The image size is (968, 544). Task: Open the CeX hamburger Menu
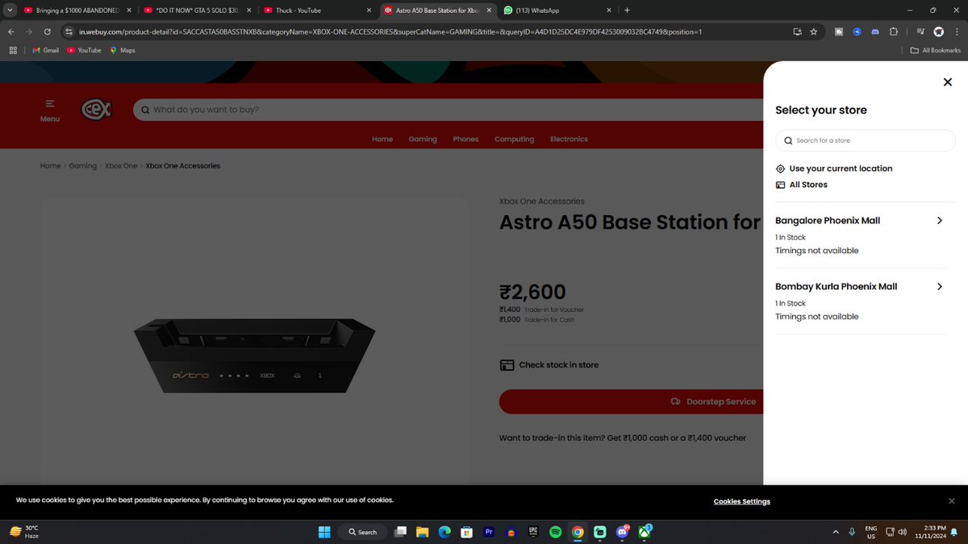pos(50,110)
